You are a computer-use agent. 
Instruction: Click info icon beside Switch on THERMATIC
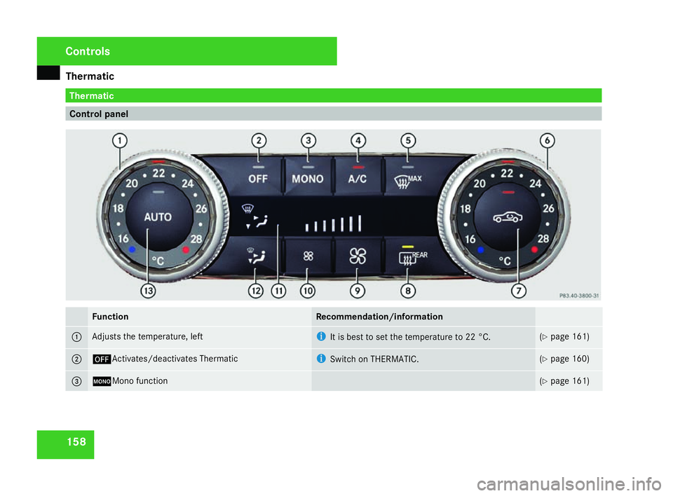[x=321, y=358]
